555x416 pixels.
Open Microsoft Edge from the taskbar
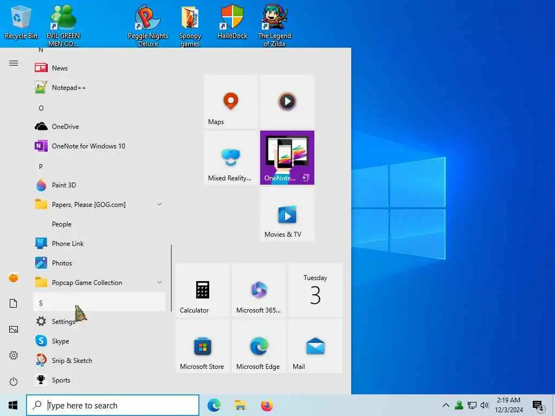214,405
